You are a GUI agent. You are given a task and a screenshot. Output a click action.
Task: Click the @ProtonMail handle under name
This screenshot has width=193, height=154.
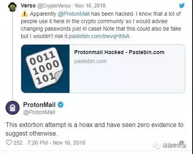coord(39,112)
